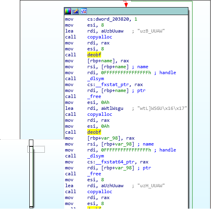Click mov rdi, [rbp+name] ; ptr line
211x209 pixels.
[105, 90]
